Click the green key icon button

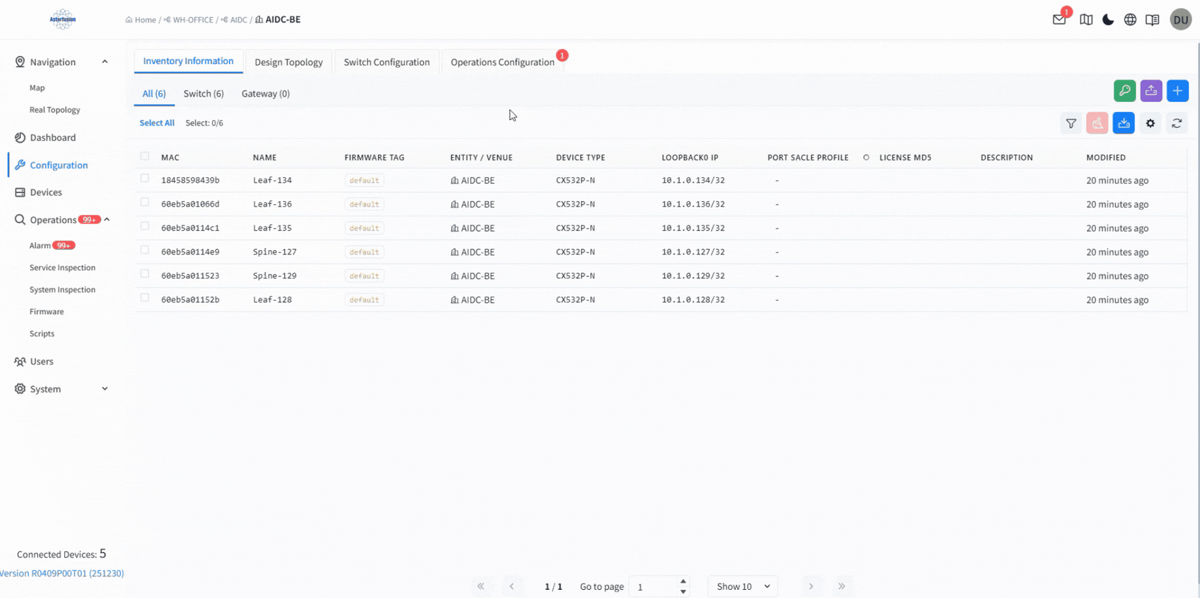coord(1125,91)
